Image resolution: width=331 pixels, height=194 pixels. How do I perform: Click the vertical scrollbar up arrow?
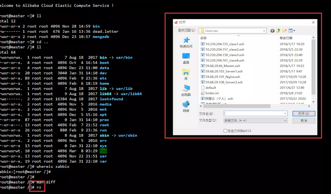click(313, 38)
